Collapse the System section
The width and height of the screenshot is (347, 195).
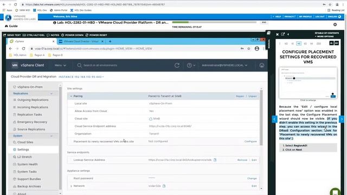52,136
